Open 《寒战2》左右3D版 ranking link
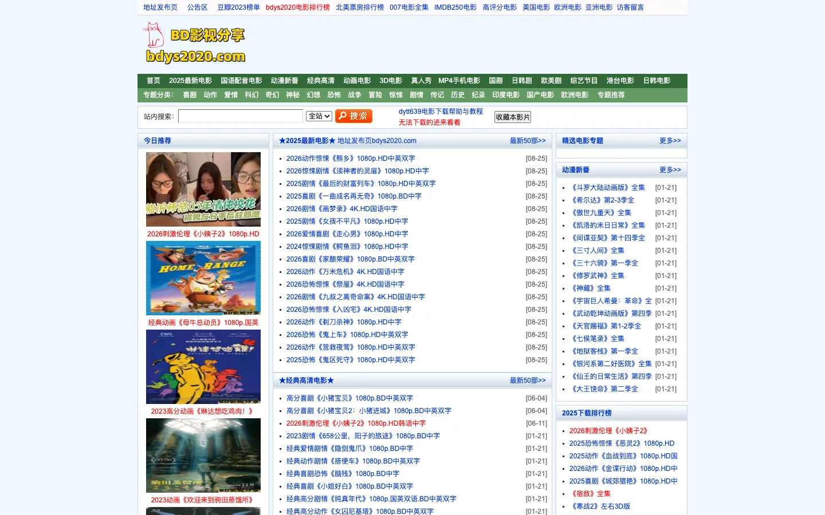This screenshot has width=825, height=515. click(x=600, y=506)
